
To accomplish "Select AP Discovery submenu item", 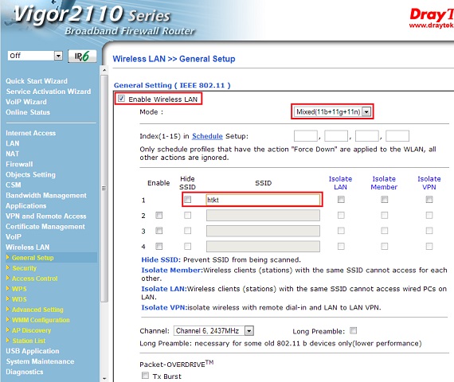I will click(32, 330).
